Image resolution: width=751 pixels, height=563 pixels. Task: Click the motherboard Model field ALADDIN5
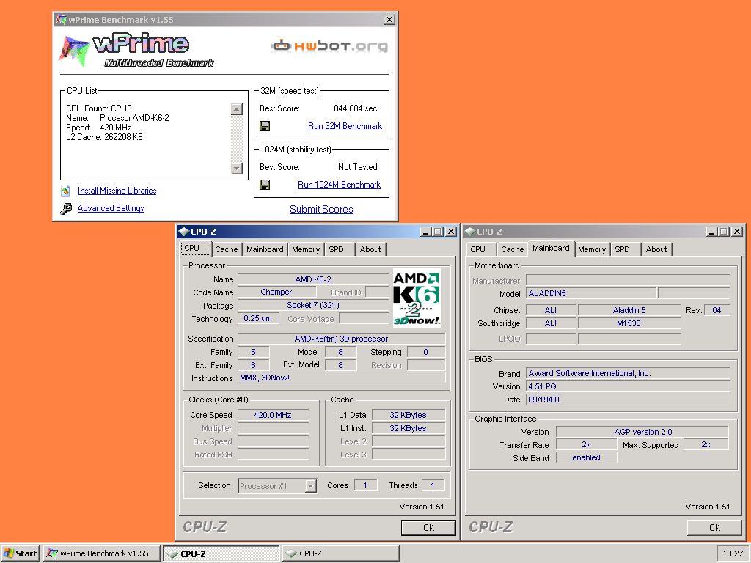click(591, 293)
